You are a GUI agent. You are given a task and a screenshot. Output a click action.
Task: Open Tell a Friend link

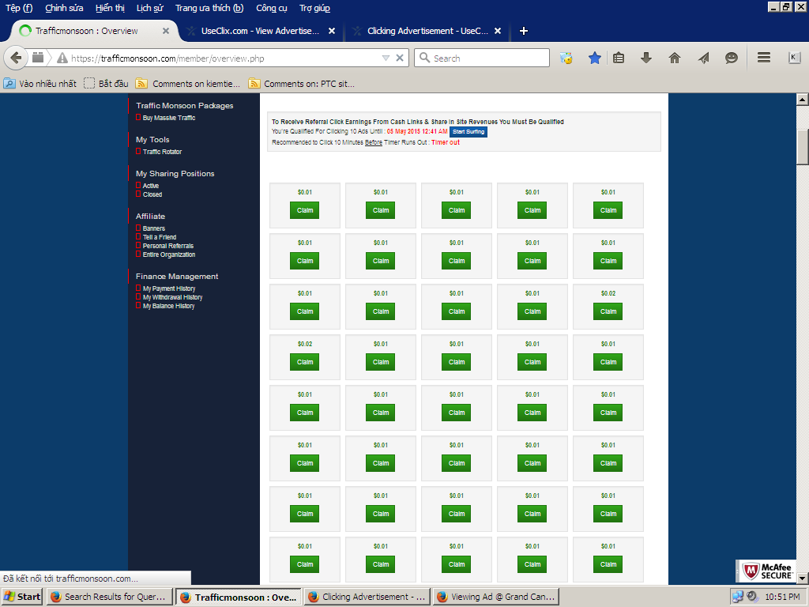click(160, 237)
